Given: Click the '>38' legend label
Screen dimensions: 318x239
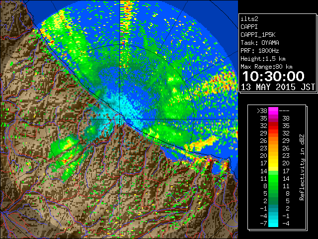Looking at the screenshot, I should pyautogui.click(x=262, y=111).
